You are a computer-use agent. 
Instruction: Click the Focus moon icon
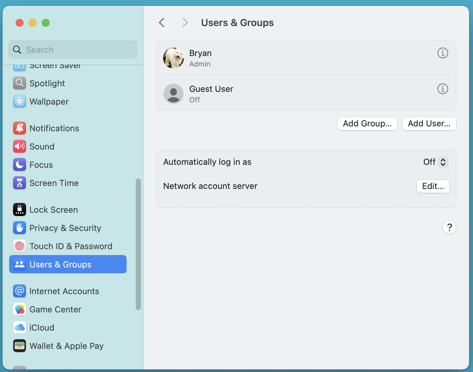pyautogui.click(x=20, y=165)
